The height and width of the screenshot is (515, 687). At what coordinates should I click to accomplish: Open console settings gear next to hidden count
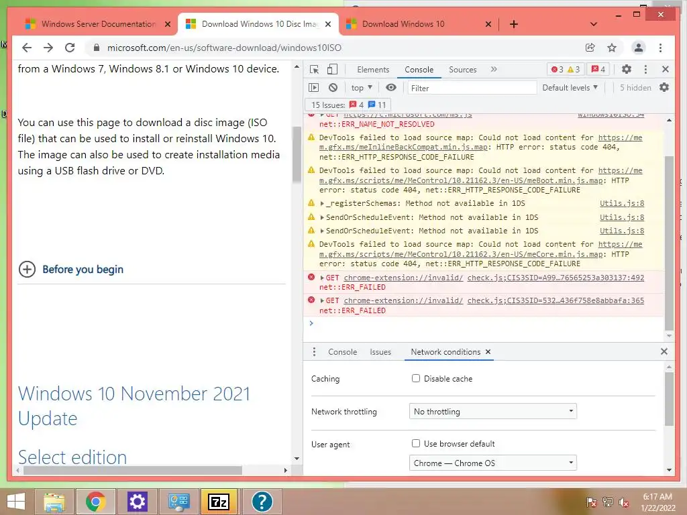(x=664, y=88)
